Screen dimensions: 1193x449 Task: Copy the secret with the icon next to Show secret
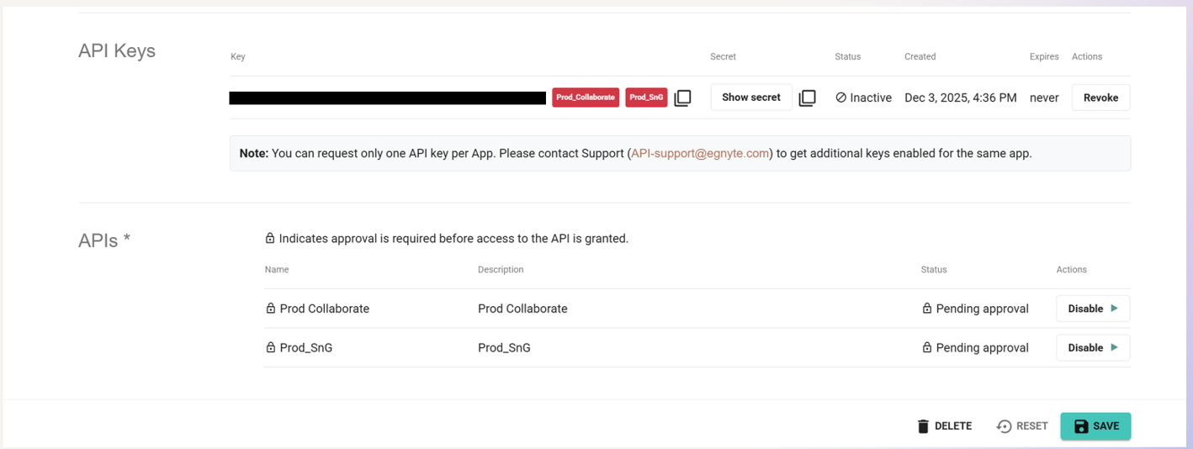(807, 98)
